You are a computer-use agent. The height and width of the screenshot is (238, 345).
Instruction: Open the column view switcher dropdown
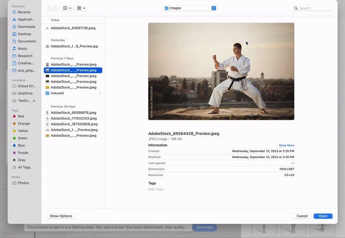tap(67, 8)
